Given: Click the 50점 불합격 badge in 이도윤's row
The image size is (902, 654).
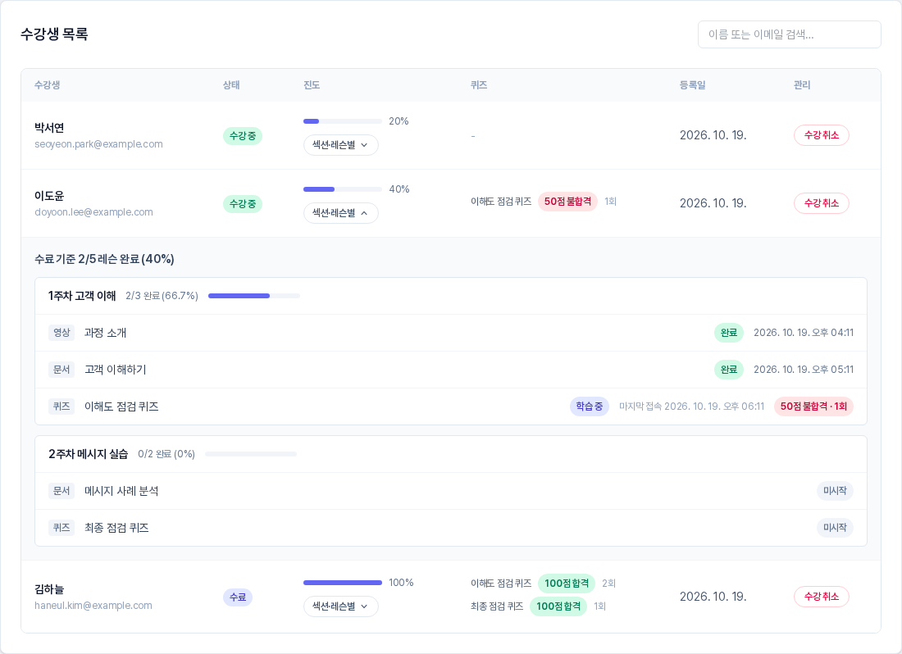Looking at the screenshot, I should [x=567, y=202].
